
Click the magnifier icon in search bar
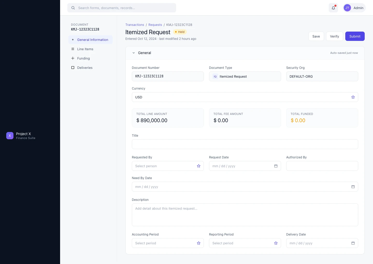(73, 8)
